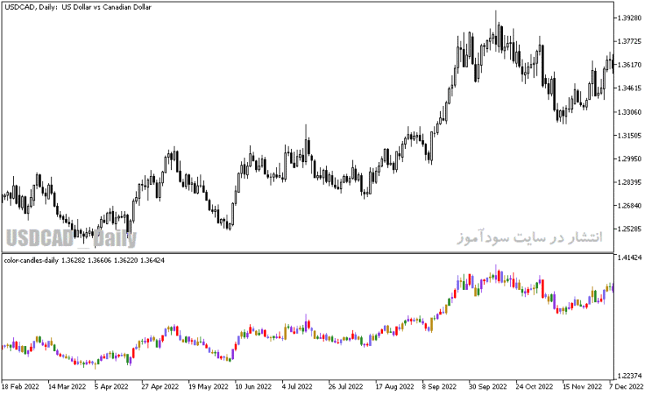This screenshot has width=652, height=395.
Task: Select the 27 Apr 2022 date marker
Action: coord(160,387)
